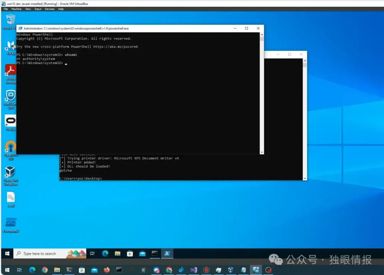Open the VirtualBox Machine menu
The image size is (384, 275).
click(x=16, y=9)
